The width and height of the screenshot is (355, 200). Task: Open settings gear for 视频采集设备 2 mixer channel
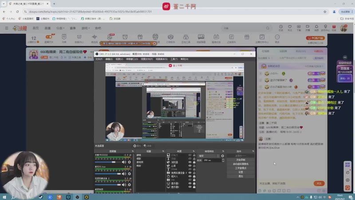(x=130, y=184)
